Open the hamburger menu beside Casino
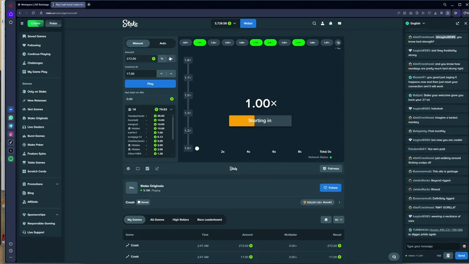Screen dimensions: 469x264 click(22, 23)
